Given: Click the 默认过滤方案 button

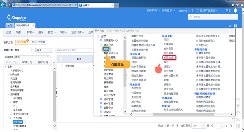Looking at the screenshot, I should point(38,42).
